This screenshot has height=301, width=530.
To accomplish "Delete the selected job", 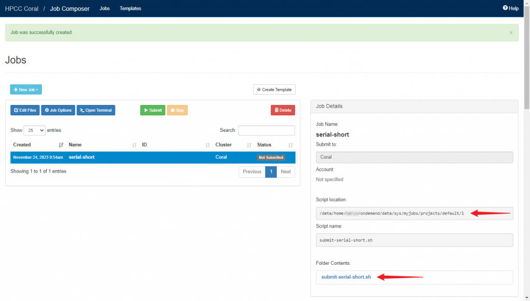I will [283, 110].
